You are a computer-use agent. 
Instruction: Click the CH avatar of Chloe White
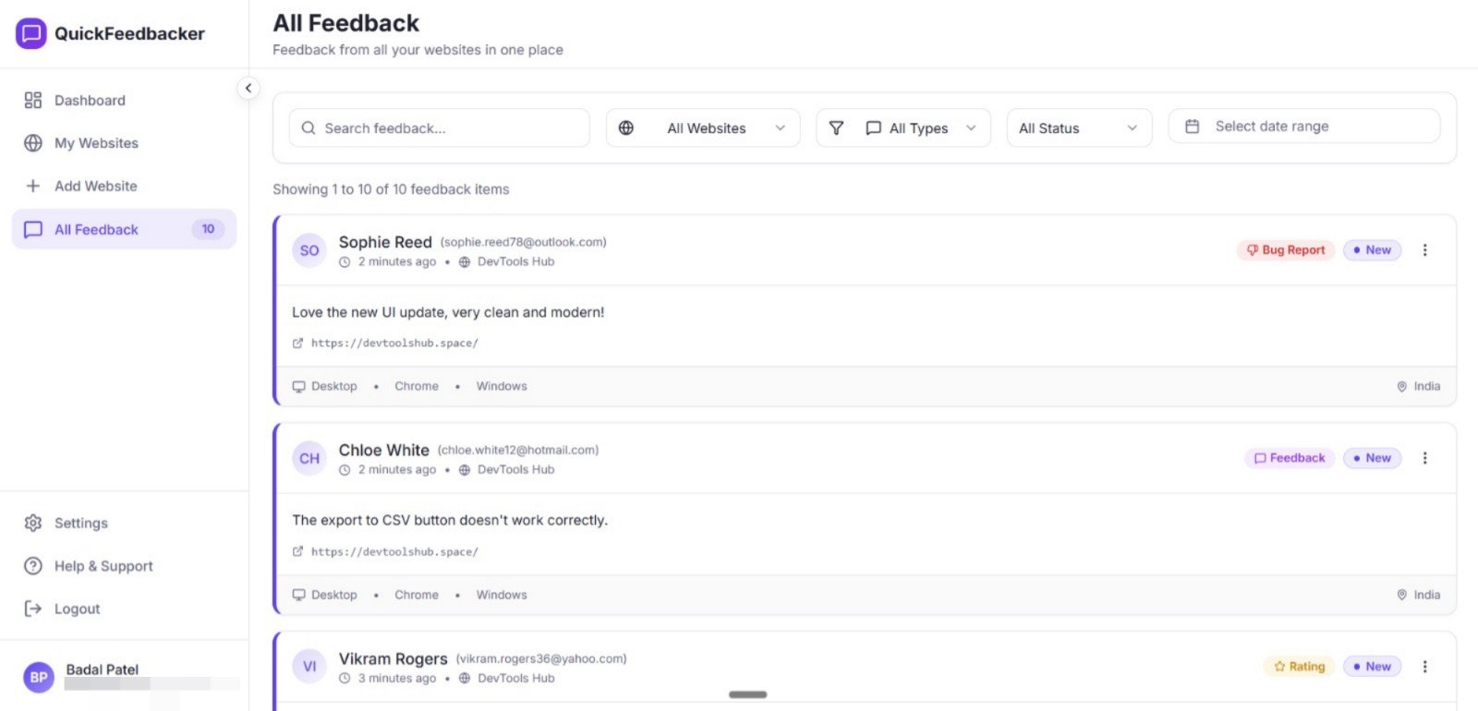(x=309, y=458)
